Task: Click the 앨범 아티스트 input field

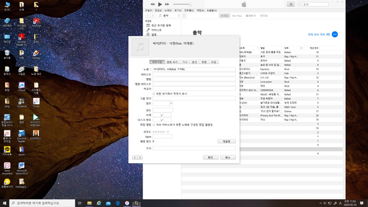Action: 194,84
